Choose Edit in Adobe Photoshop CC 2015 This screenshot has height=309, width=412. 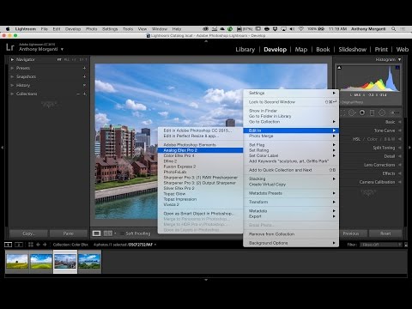[200, 130]
